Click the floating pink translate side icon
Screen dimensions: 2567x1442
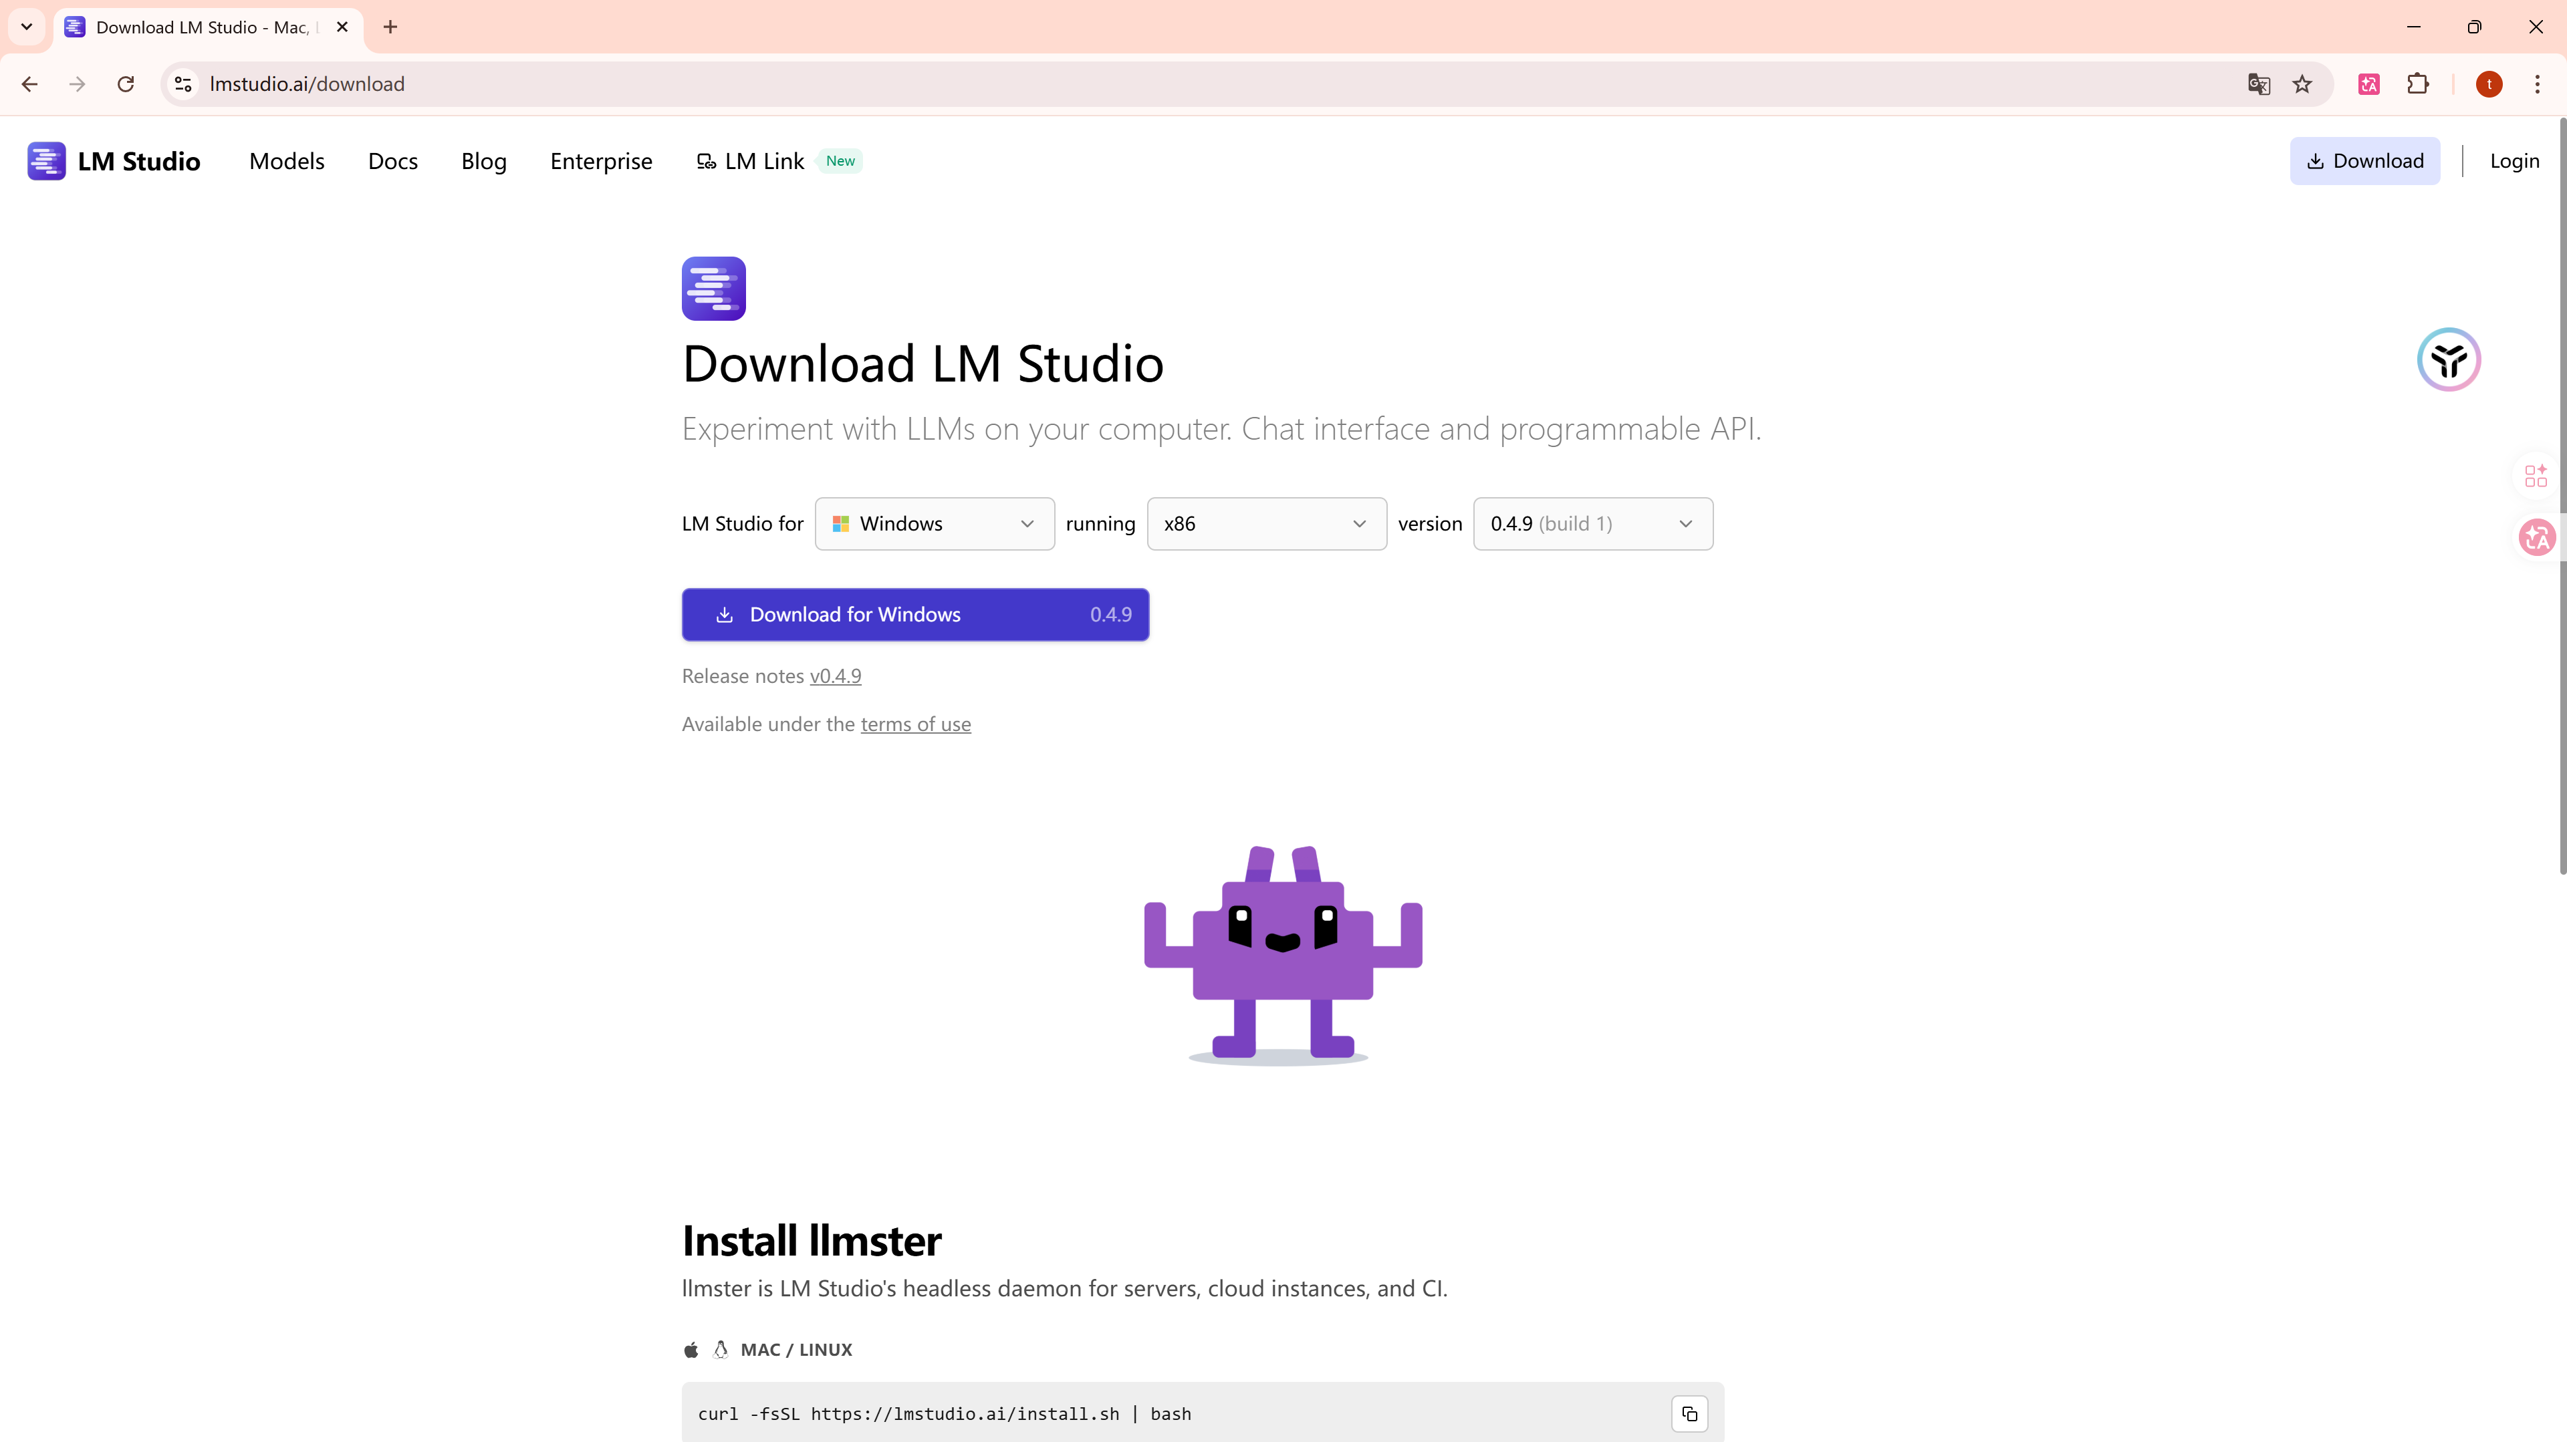point(2536,538)
